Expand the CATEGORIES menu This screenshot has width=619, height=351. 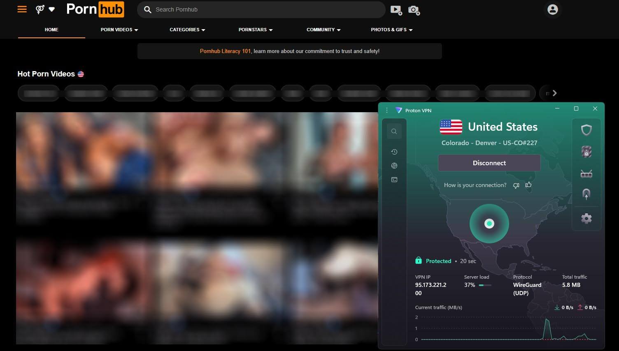point(187,30)
